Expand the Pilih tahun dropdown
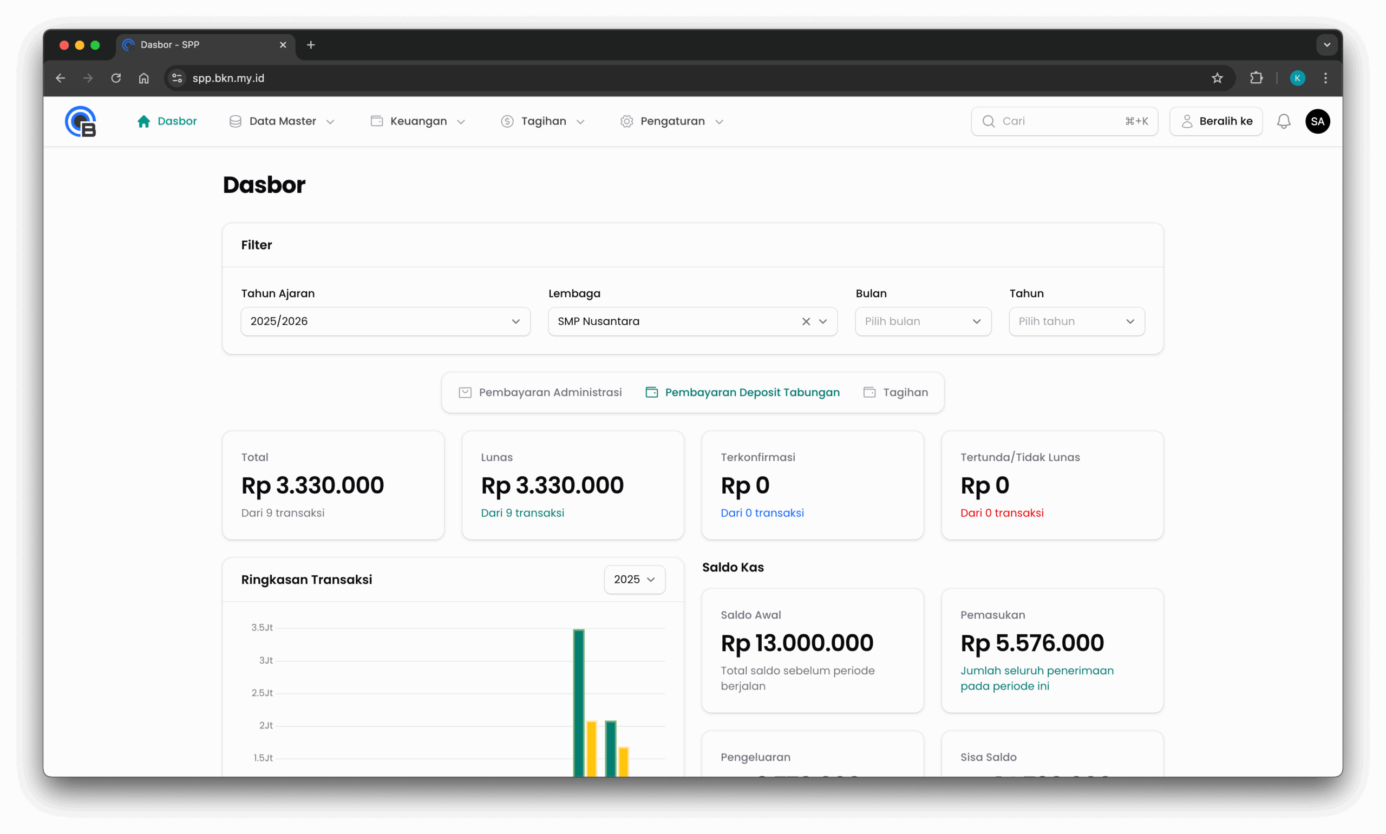 tap(1076, 321)
